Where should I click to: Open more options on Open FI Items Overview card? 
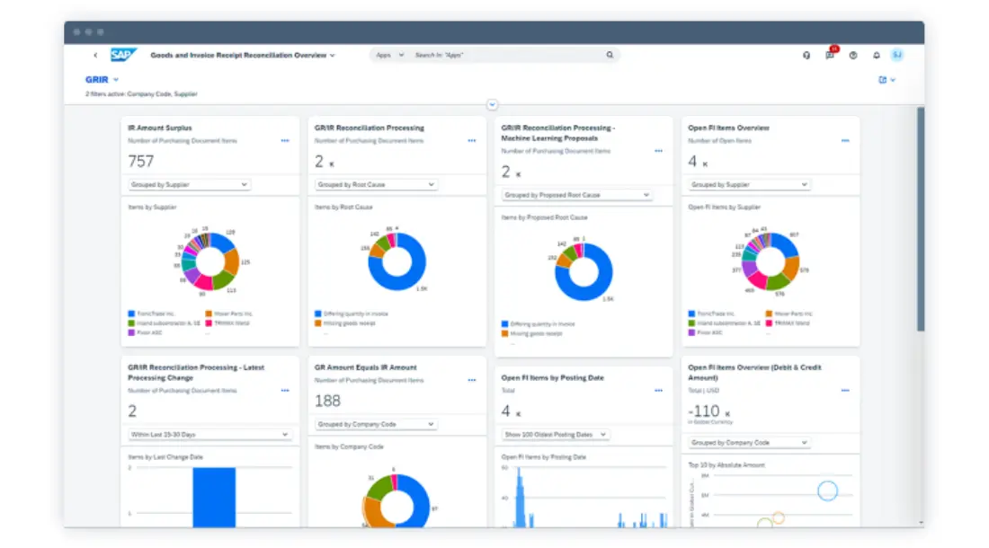[x=845, y=140]
